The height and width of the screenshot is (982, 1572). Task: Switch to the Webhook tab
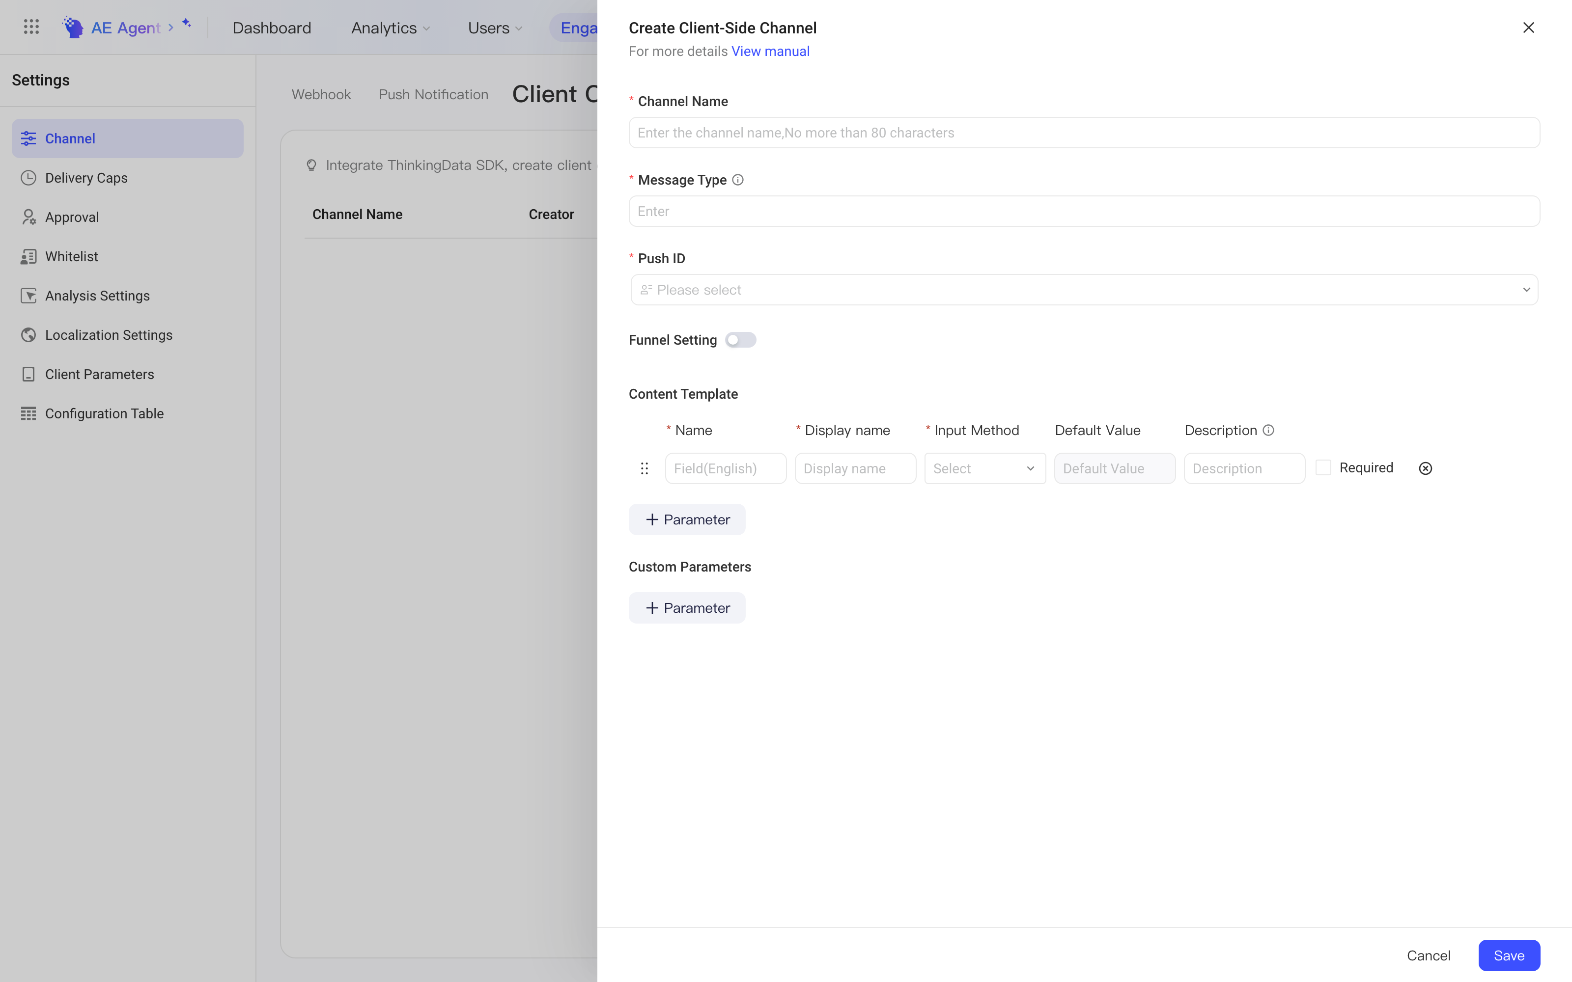tap(321, 95)
